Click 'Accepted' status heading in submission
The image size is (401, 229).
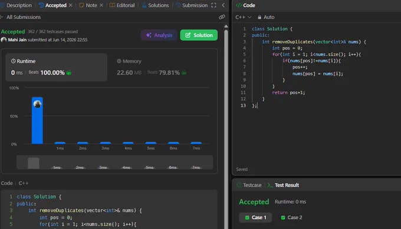tap(13, 32)
